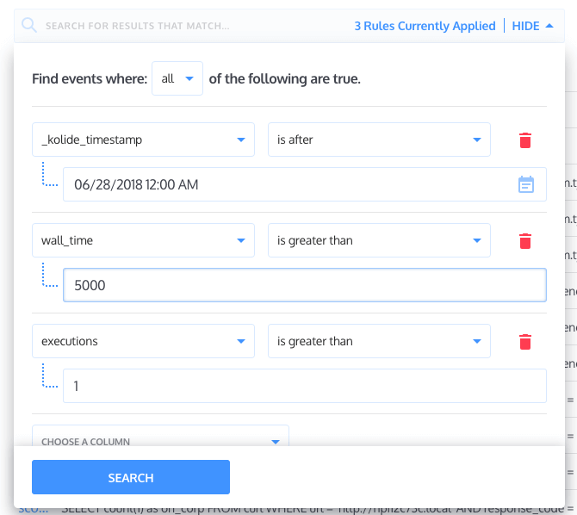Open the CHOOSE A COLUMN dropdown
Image resolution: width=577 pixels, height=515 pixels.
(160, 437)
